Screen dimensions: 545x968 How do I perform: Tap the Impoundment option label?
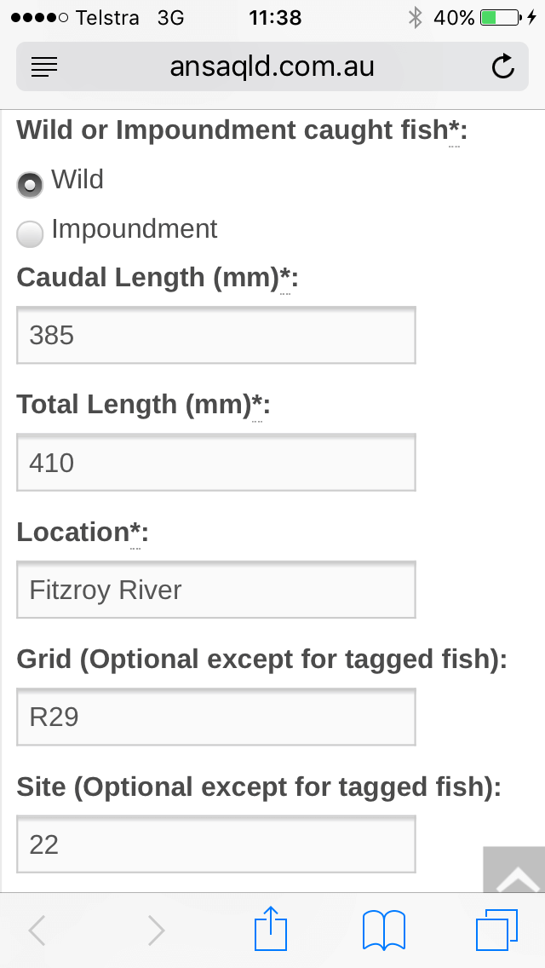[x=135, y=229]
